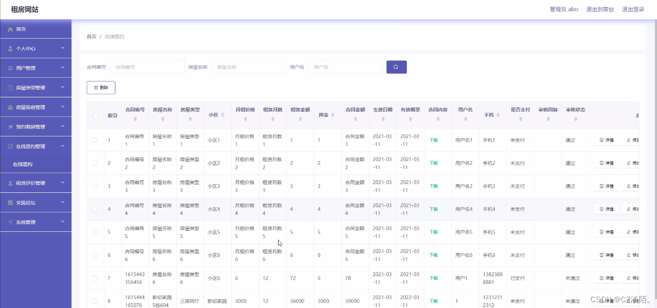Expand 预约看房管理 menu chevron
This screenshot has width=657, height=308.
click(x=63, y=127)
